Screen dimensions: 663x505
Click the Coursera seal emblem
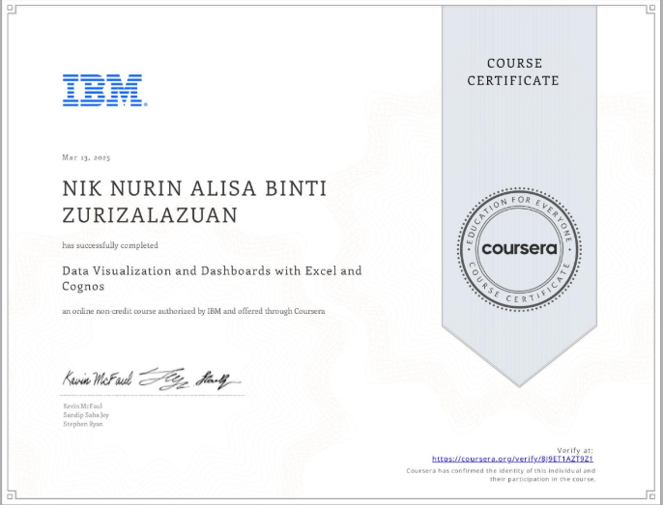tap(519, 249)
